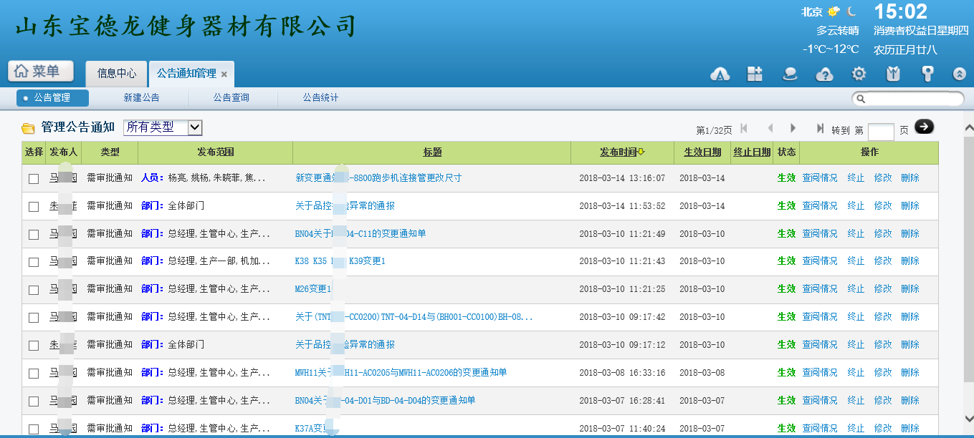
Task: Click the key-shaped icon in header
Action: coord(927,74)
